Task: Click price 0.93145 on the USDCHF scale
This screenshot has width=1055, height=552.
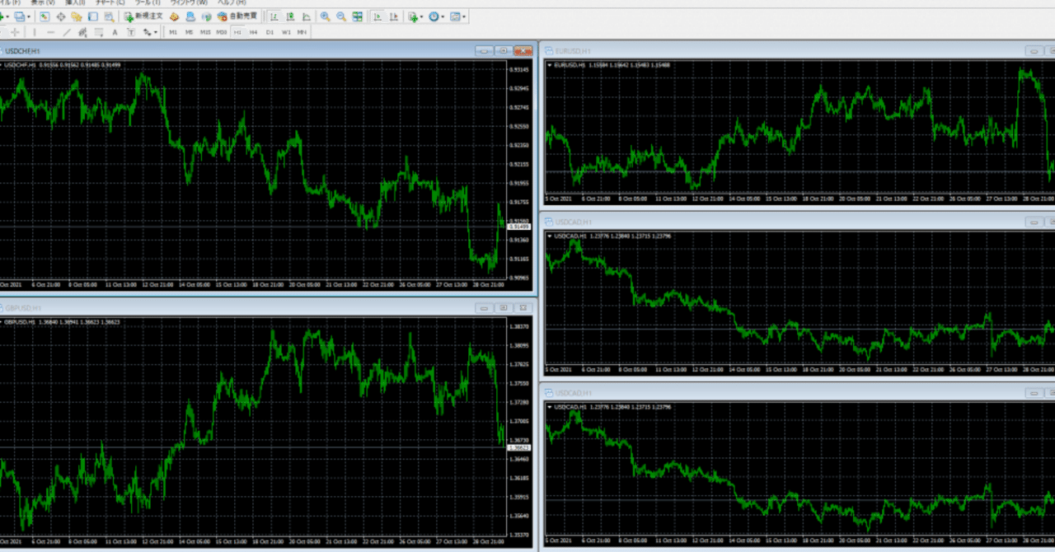Action: tap(520, 69)
